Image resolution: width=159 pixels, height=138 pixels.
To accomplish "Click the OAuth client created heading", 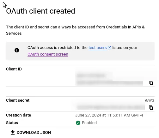I will [40, 11].
